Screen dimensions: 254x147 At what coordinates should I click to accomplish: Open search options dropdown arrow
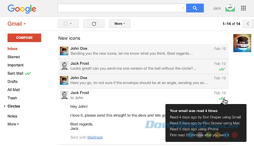(x=183, y=8)
